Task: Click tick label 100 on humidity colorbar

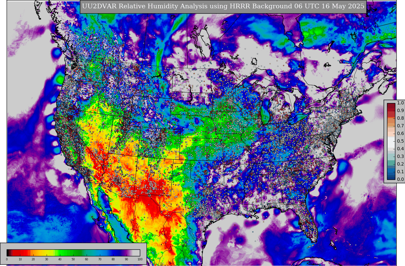Action: click(140, 259)
